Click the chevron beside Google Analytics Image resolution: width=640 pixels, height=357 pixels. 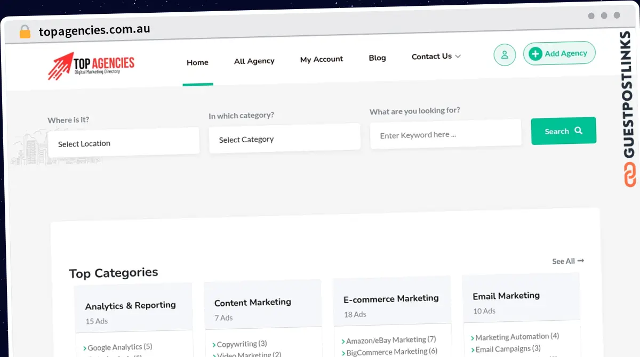pyautogui.click(x=84, y=348)
